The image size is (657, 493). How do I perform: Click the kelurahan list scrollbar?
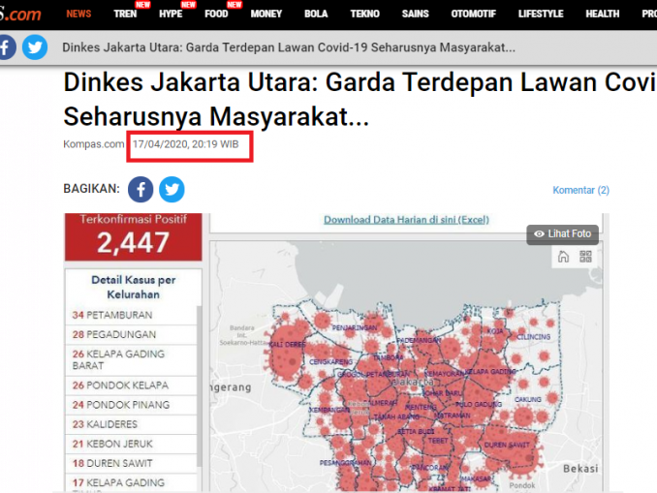199,385
